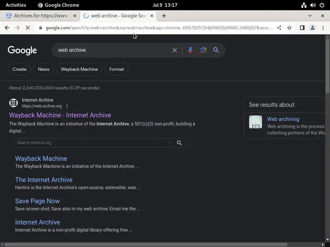The image size is (330, 247).
Task: Submit search with the magnifier icon
Action: (x=216, y=50)
